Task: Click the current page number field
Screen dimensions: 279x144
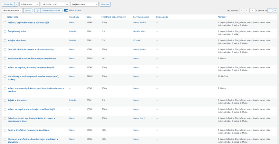Action: pos(252,11)
